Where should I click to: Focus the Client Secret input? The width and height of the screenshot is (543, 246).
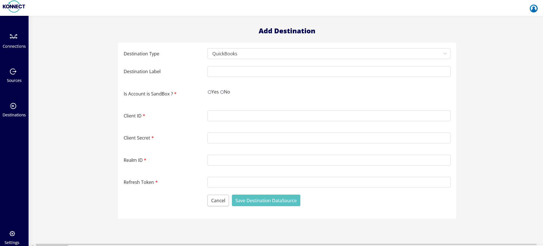[329, 138]
